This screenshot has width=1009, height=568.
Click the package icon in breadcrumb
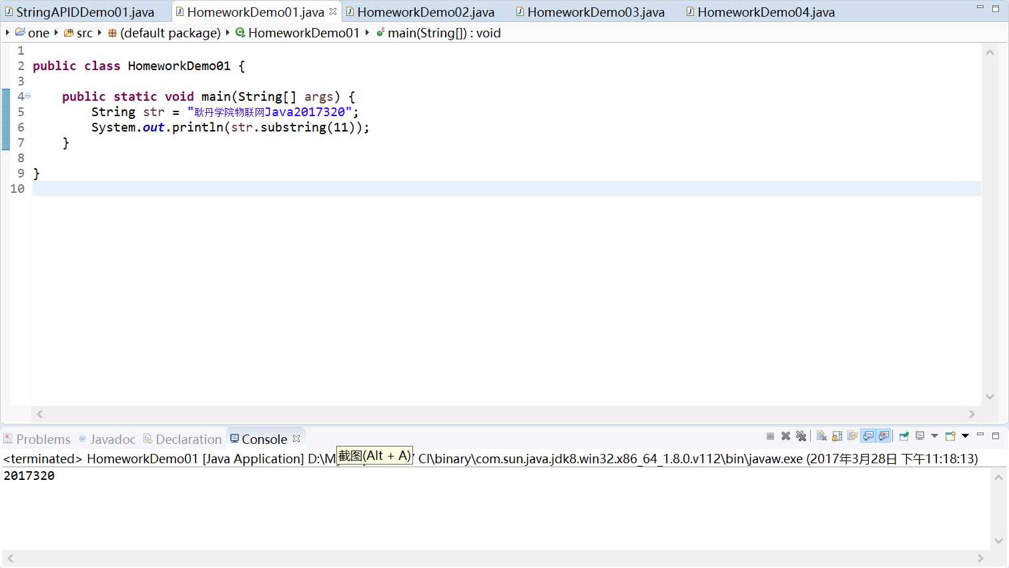[x=112, y=33]
